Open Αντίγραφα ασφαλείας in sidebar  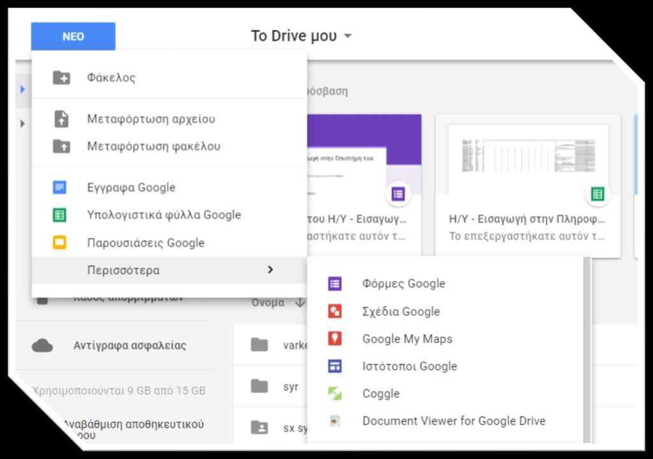coord(129,346)
